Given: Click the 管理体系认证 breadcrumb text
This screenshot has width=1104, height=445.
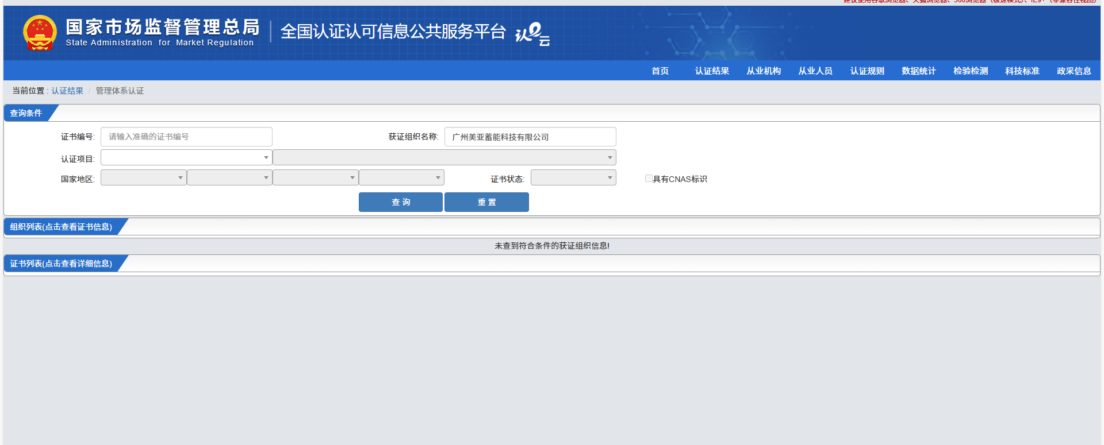Looking at the screenshot, I should click(120, 91).
